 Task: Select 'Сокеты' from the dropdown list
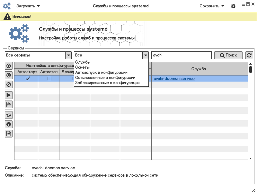pyautogui.click(x=82, y=67)
